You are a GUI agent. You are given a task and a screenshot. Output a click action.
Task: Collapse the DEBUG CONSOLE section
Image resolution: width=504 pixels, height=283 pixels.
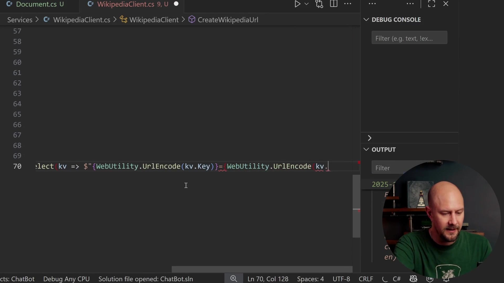366,20
